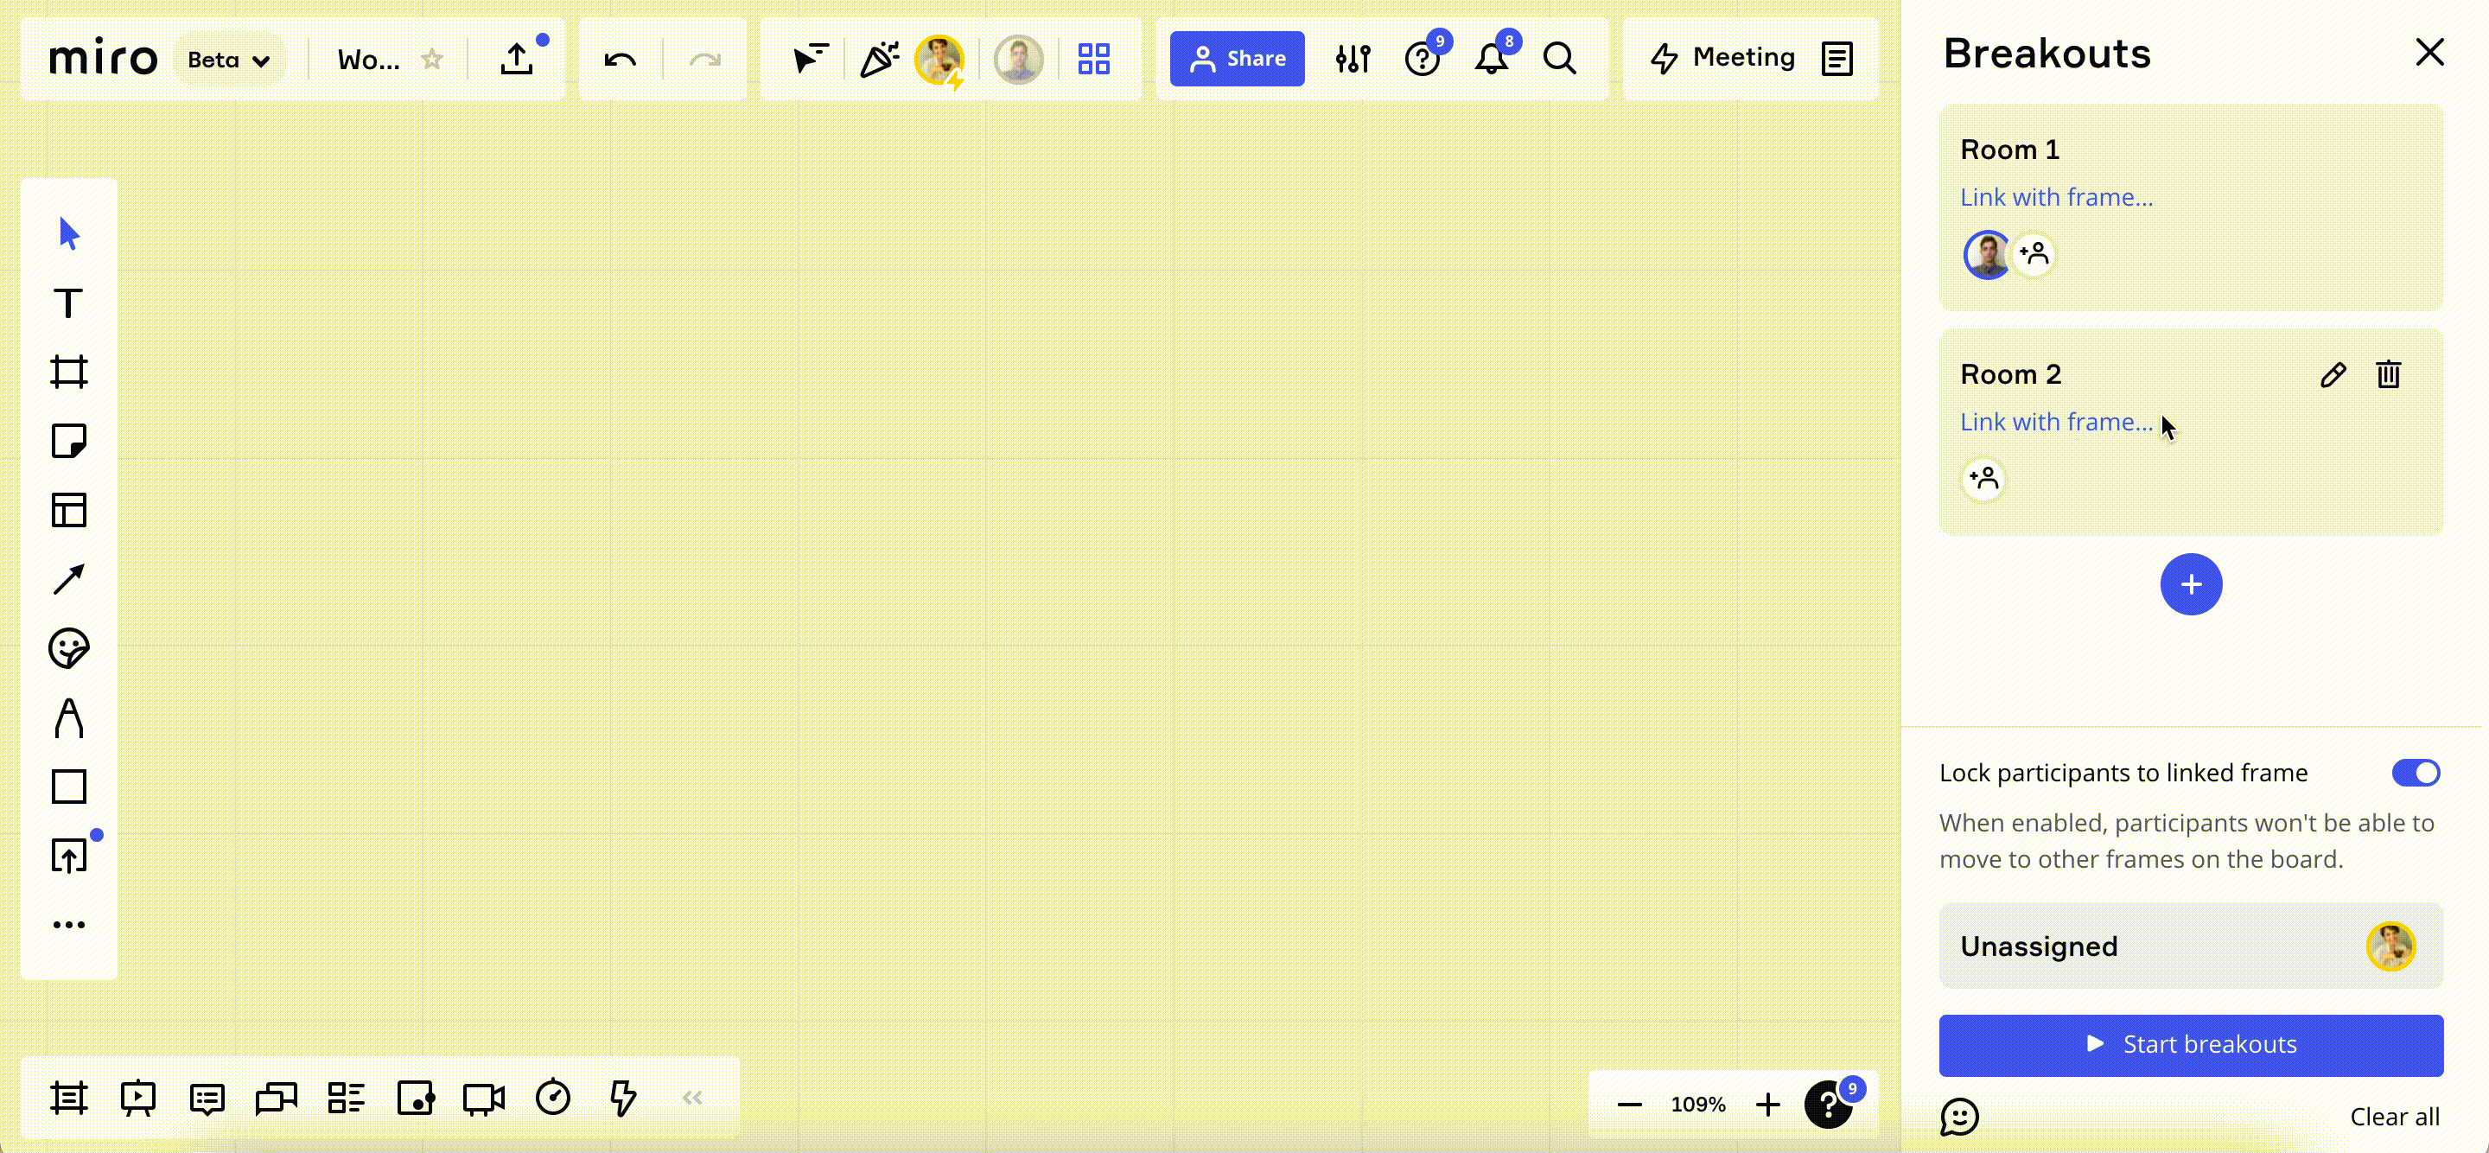Add a new breakout room with plus
Screen dimensions: 2489x1153
pyautogui.click(x=2191, y=583)
